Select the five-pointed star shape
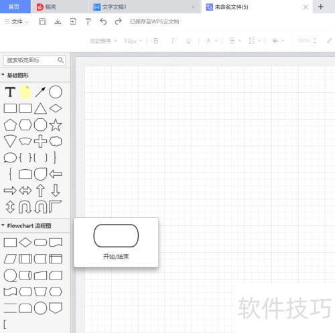This screenshot has height=333, width=335. [x=56, y=125]
